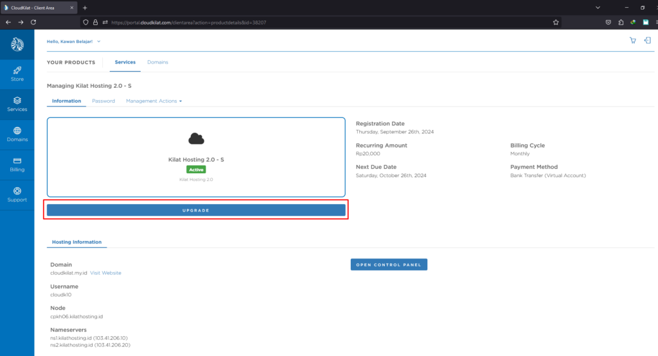Open Billing in the left sidebar
Screen dimensions: 658x356
tap(17, 164)
